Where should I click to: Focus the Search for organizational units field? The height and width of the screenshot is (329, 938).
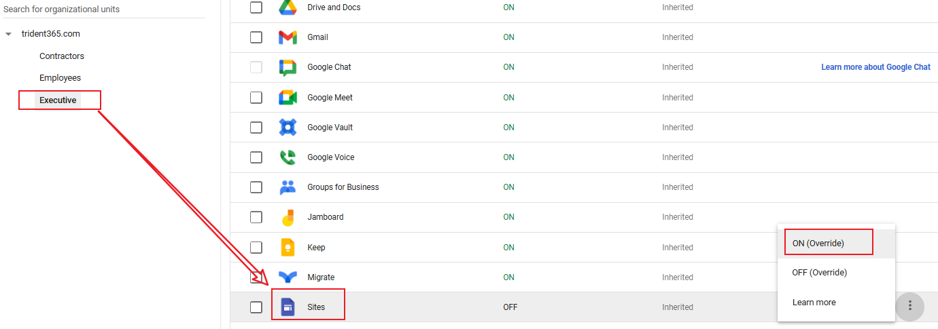pyautogui.click(x=102, y=9)
